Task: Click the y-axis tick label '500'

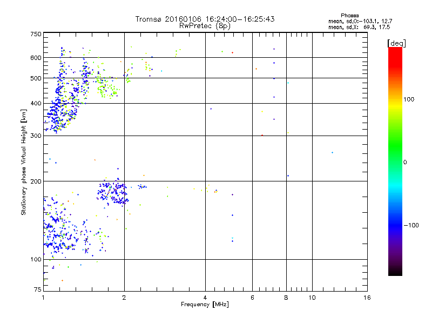Action: 36,78
